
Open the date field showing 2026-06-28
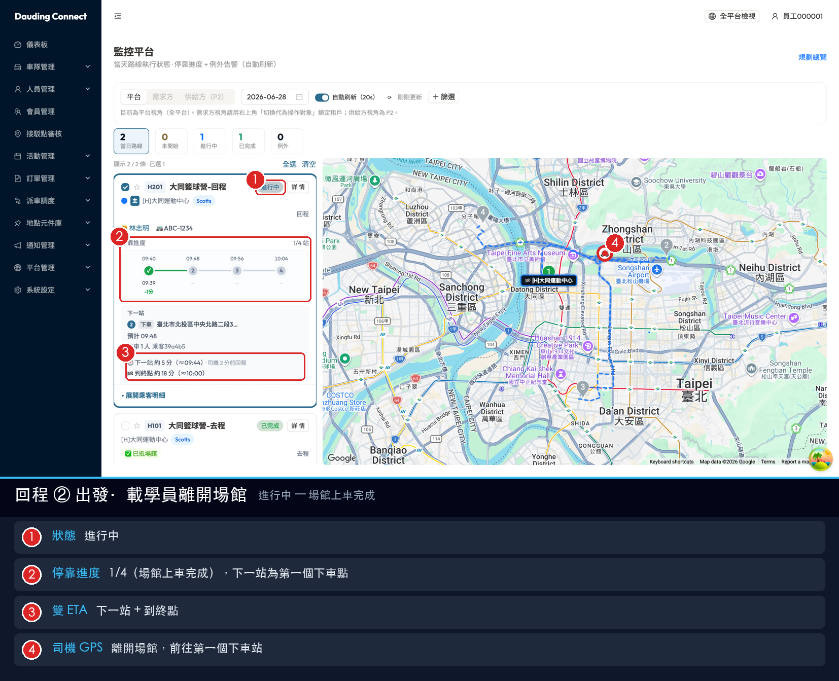pos(274,97)
